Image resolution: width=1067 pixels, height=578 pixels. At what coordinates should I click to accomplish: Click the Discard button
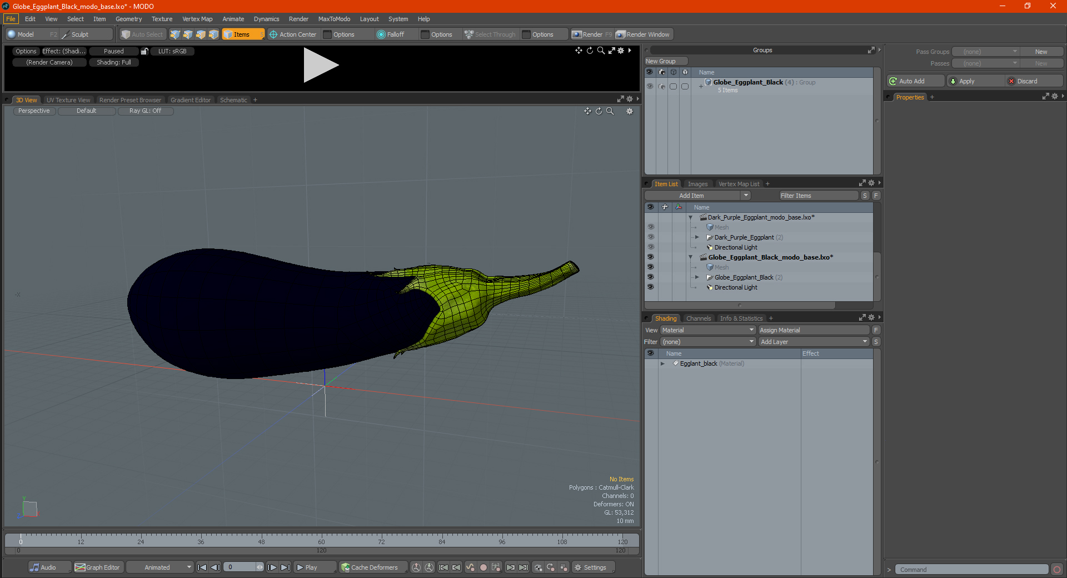(x=1034, y=81)
